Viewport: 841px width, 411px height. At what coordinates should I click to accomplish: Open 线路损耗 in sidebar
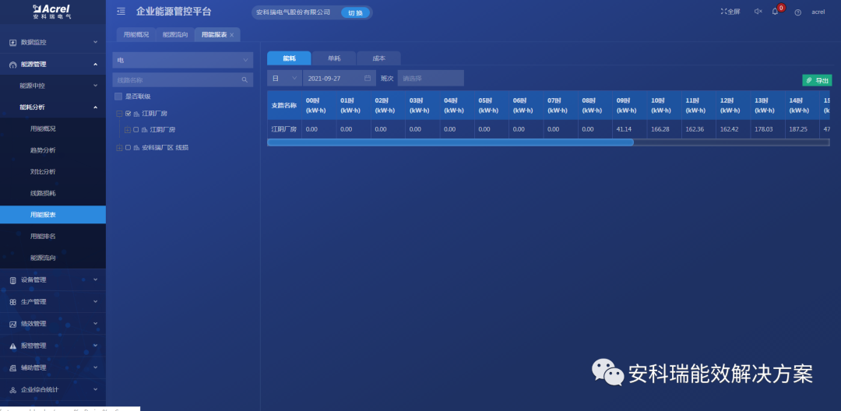pyautogui.click(x=43, y=193)
